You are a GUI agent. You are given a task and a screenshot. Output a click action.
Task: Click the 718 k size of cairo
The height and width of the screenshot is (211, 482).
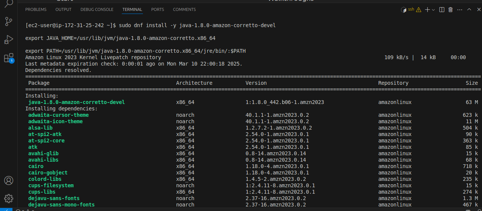click(x=470, y=167)
